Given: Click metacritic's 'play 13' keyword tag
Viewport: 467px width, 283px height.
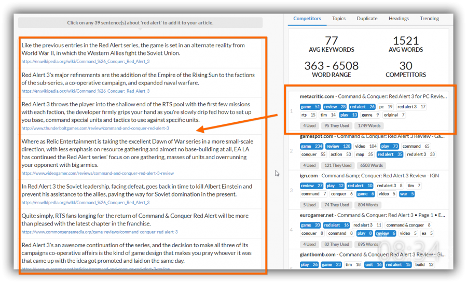Looking at the screenshot, I should [348, 115].
